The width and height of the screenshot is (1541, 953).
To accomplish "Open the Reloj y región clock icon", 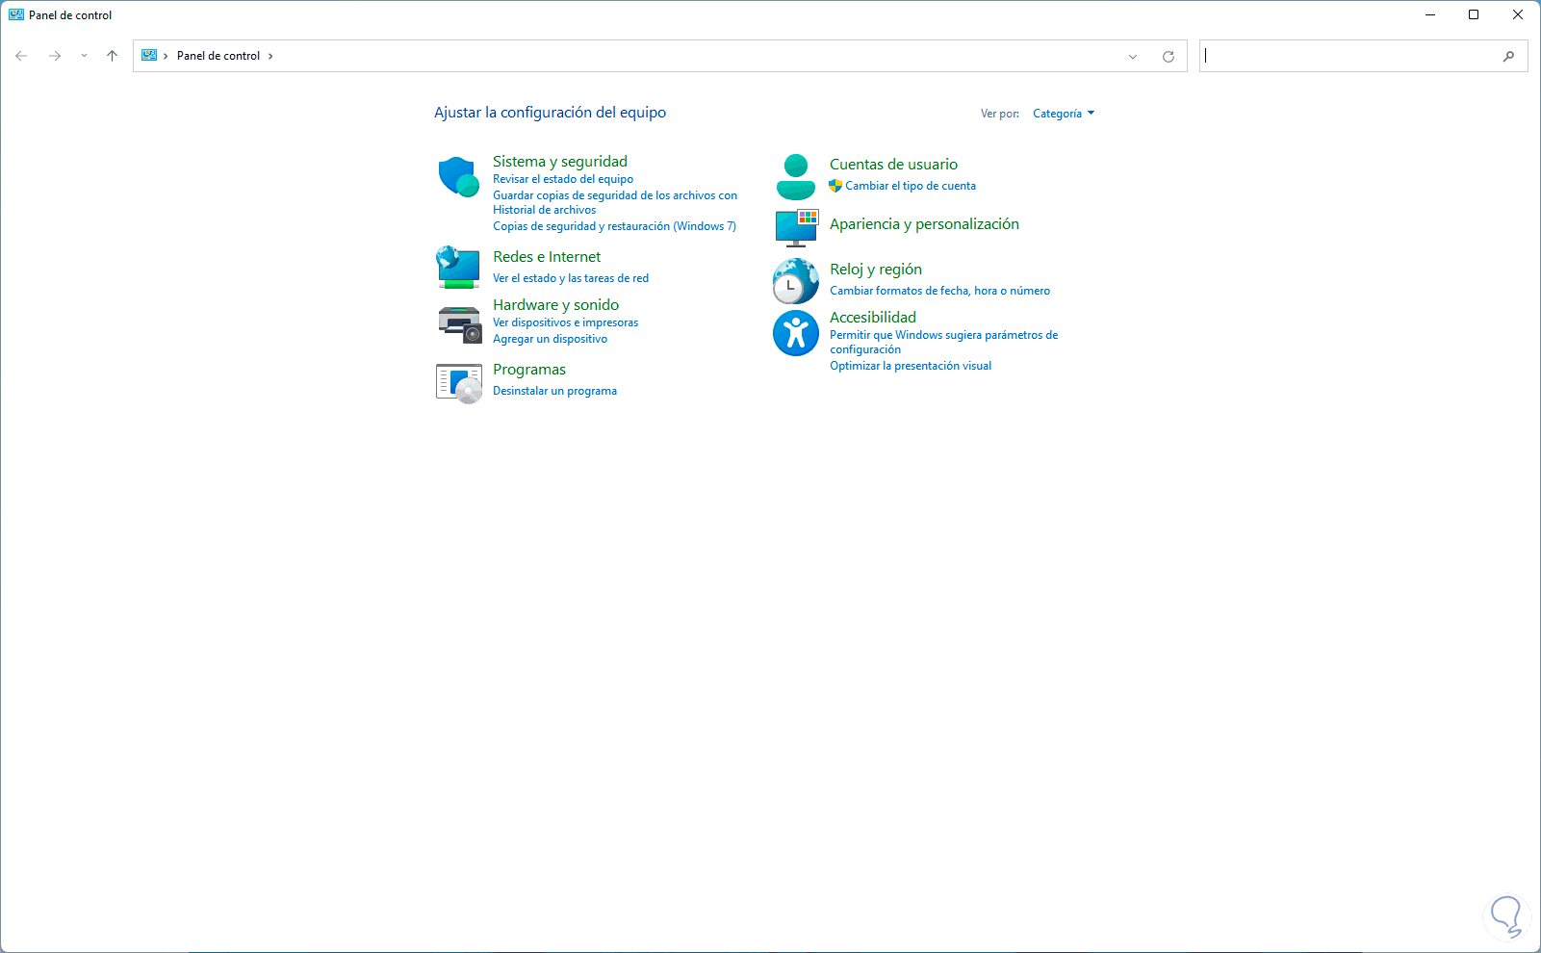I will [795, 281].
